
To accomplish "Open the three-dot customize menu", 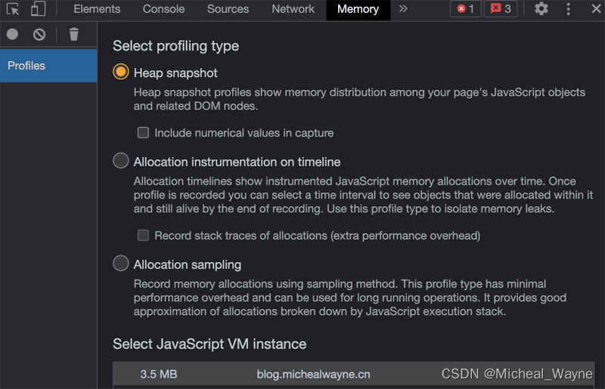I will coord(569,9).
